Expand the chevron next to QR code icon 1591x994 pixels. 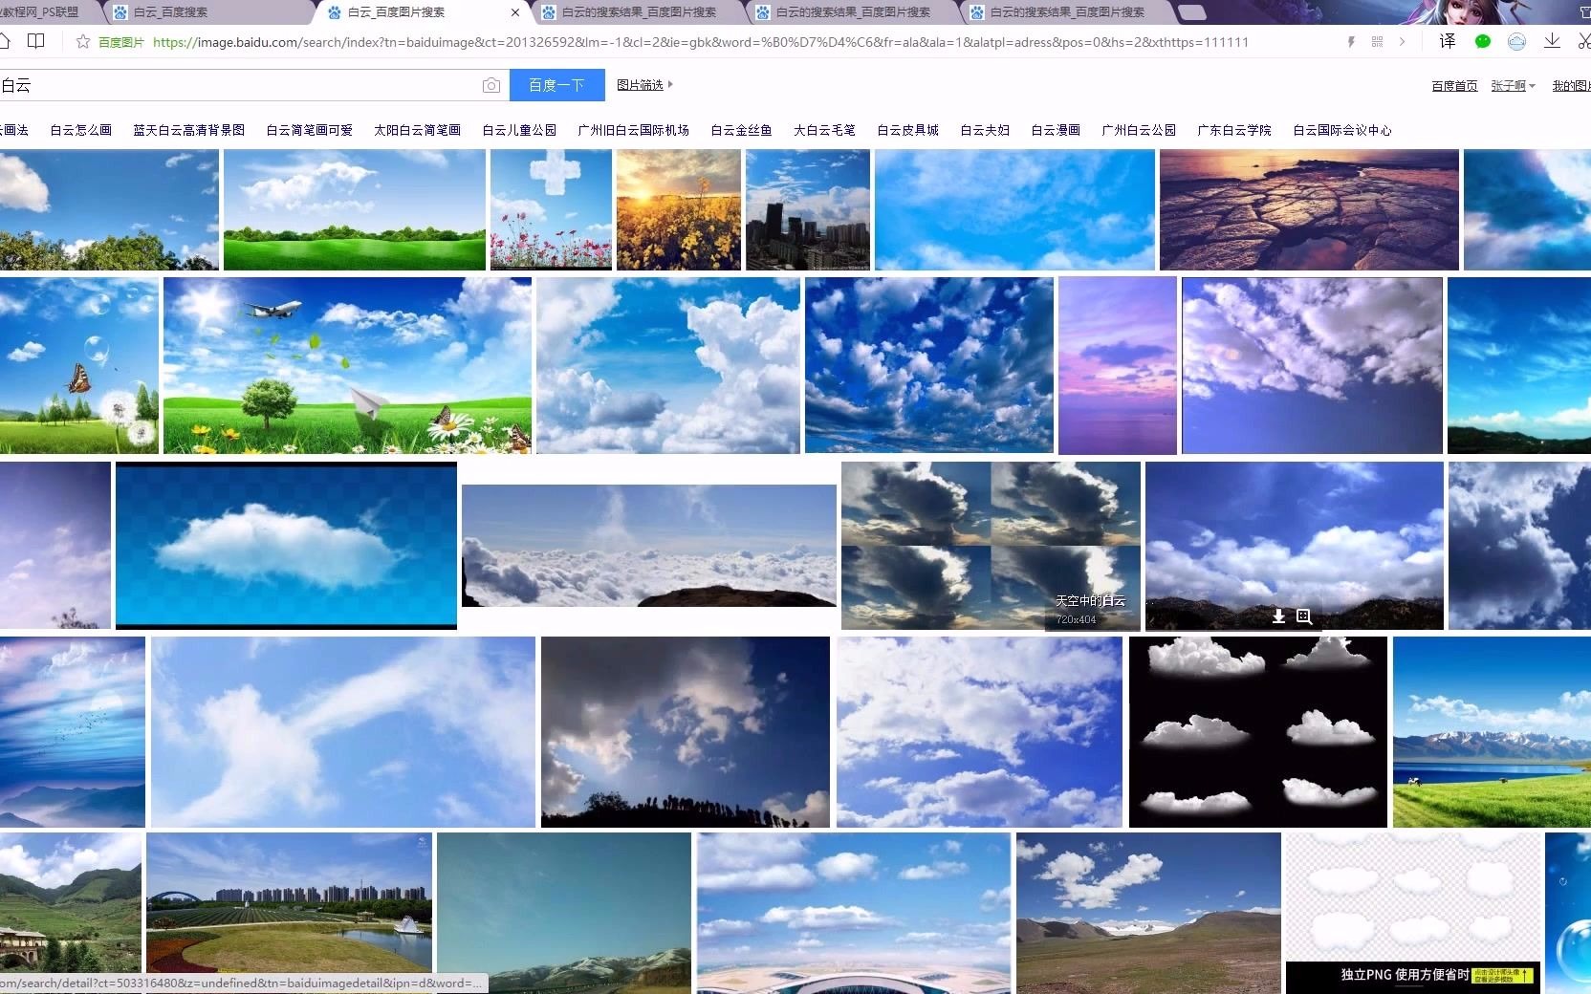click(1402, 42)
